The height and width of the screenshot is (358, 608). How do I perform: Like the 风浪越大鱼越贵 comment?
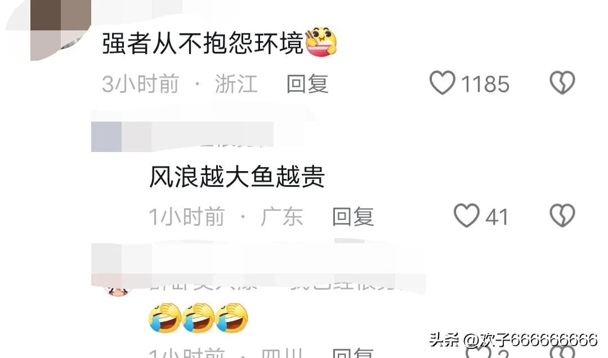click(x=467, y=215)
